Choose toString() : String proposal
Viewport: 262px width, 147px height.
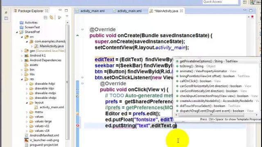pyautogui.click(x=217, y=66)
